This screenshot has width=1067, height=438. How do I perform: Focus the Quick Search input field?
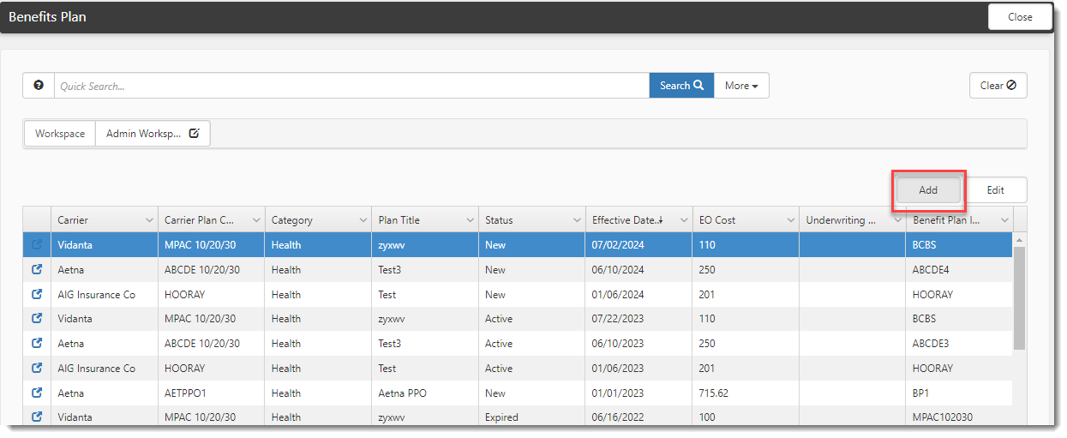coord(351,86)
